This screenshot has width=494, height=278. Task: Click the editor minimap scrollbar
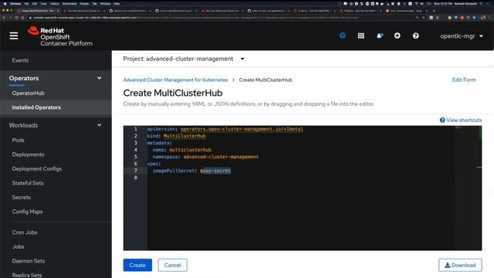point(468,188)
